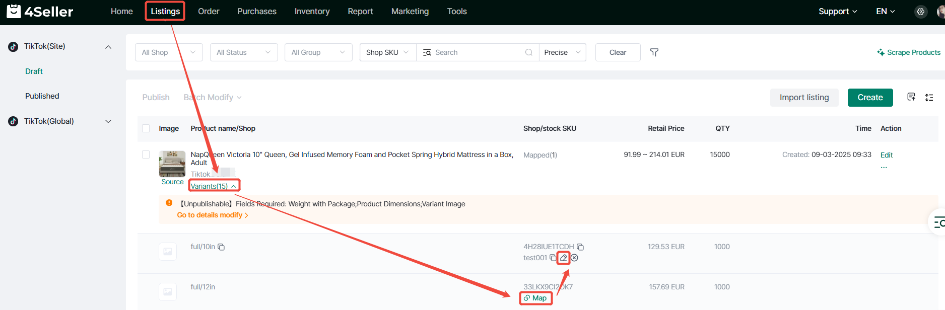Image resolution: width=945 pixels, height=310 pixels.
Task: Click the Scrape Products link
Action: point(909,52)
